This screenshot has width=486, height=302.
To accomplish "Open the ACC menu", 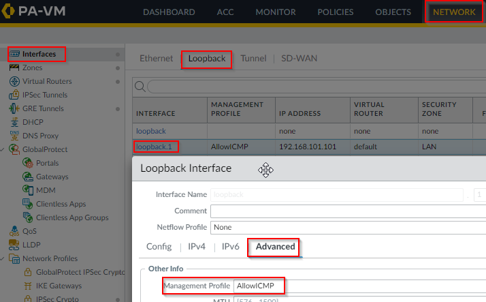I will [x=225, y=12].
